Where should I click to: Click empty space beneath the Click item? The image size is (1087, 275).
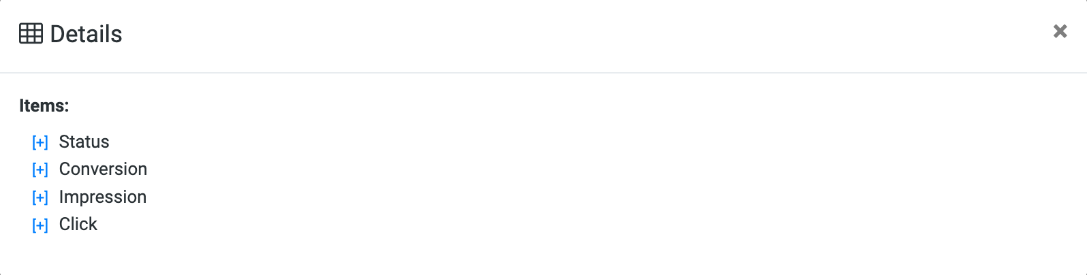(543, 255)
